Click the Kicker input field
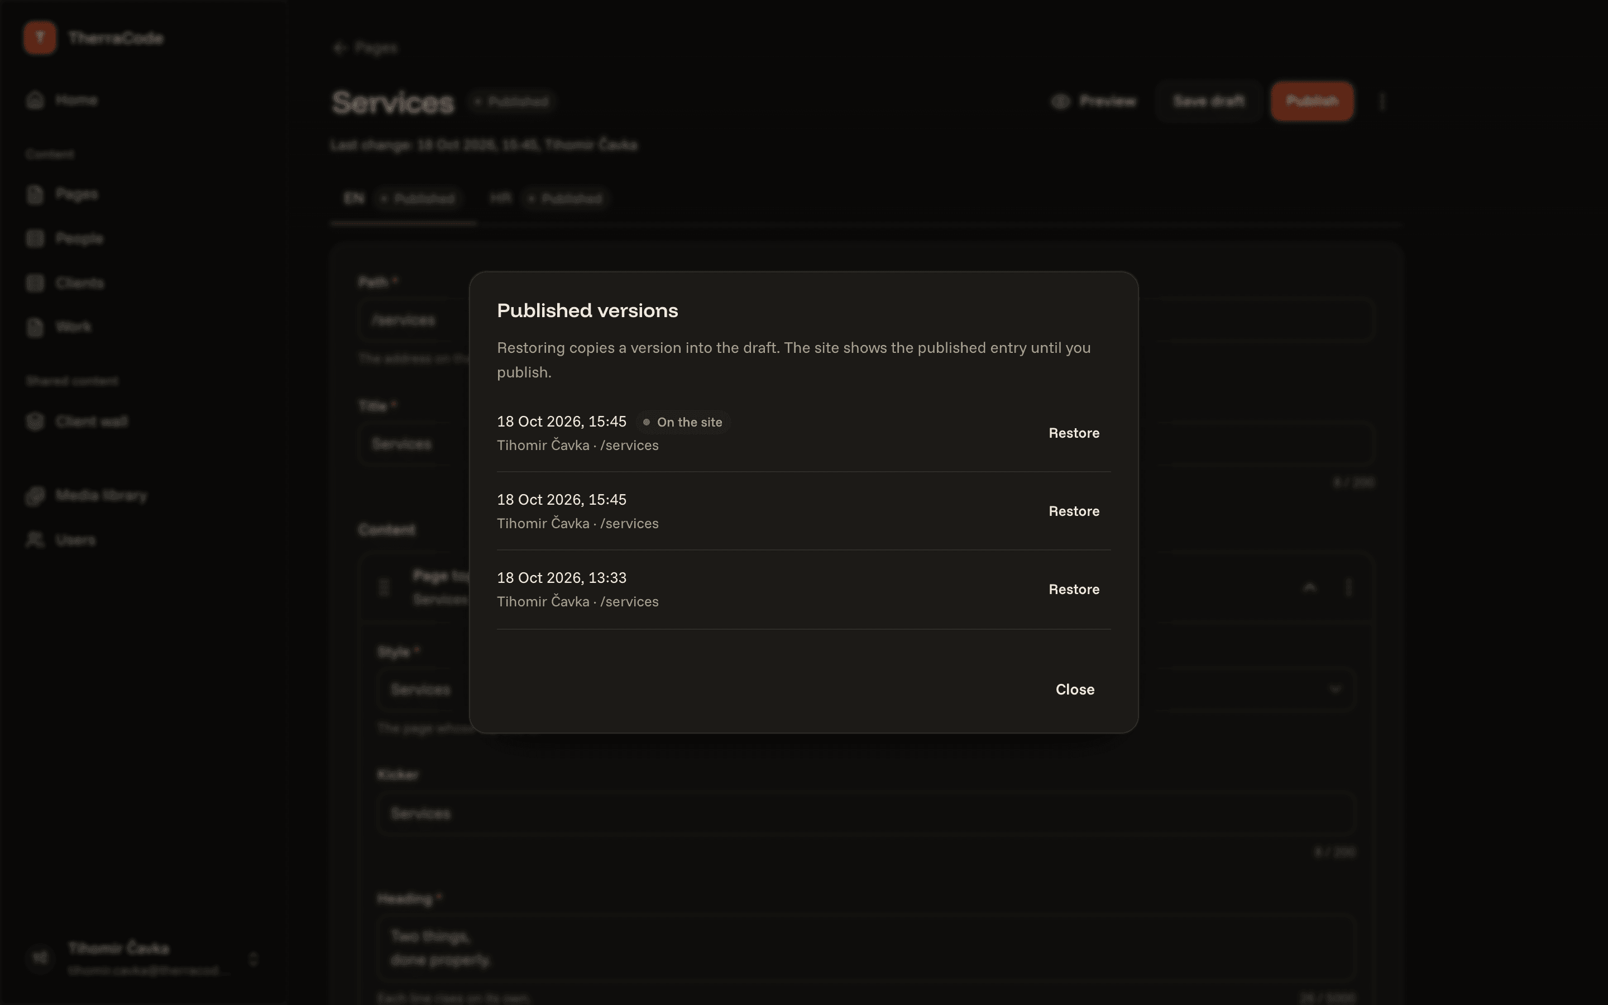The image size is (1608, 1005). 866,813
